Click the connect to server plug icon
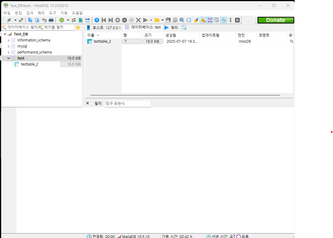The height and width of the screenshot is (238, 333). pyautogui.click(x=9, y=20)
